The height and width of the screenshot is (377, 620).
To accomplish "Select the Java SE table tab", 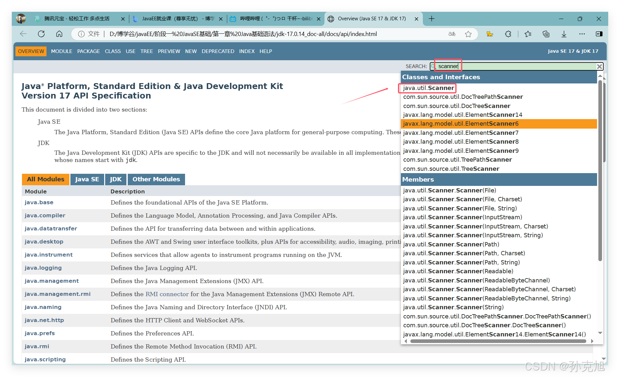I will coord(87,179).
